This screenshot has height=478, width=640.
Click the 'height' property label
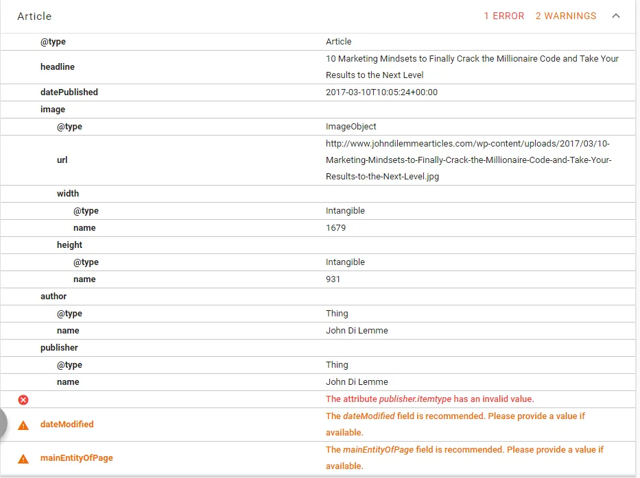[x=69, y=245]
